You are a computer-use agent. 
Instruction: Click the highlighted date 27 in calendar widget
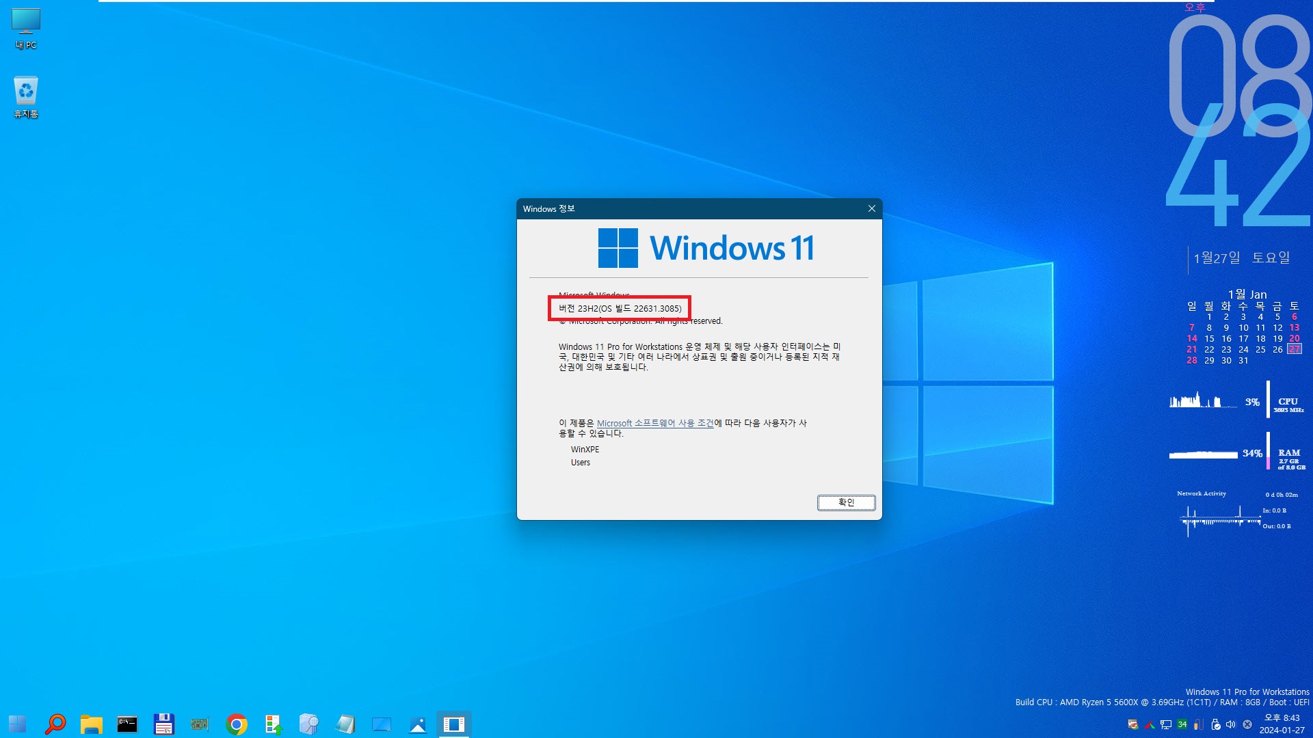click(x=1294, y=349)
